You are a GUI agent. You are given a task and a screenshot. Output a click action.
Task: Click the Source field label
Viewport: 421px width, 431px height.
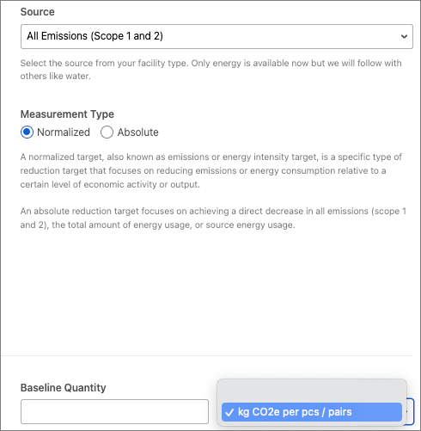(x=37, y=12)
